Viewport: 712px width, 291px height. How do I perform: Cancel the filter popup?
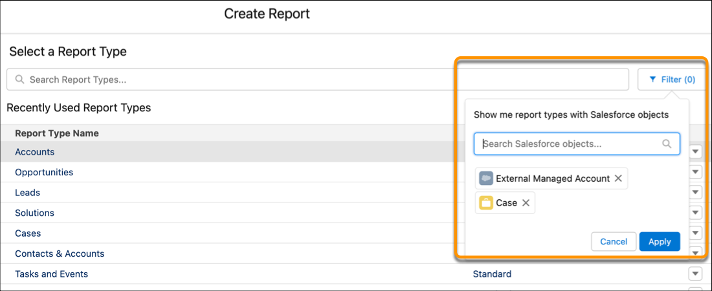click(614, 242)
